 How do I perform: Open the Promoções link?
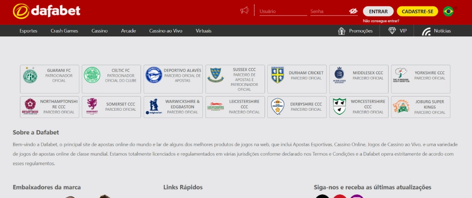point(360,31)
